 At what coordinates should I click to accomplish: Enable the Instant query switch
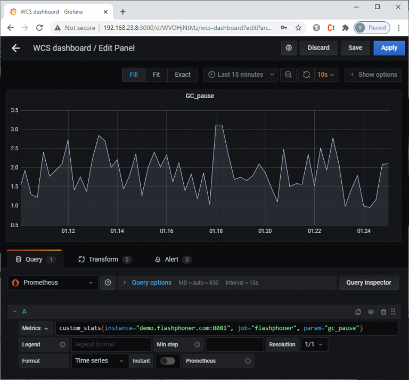[x=167, y=361]
